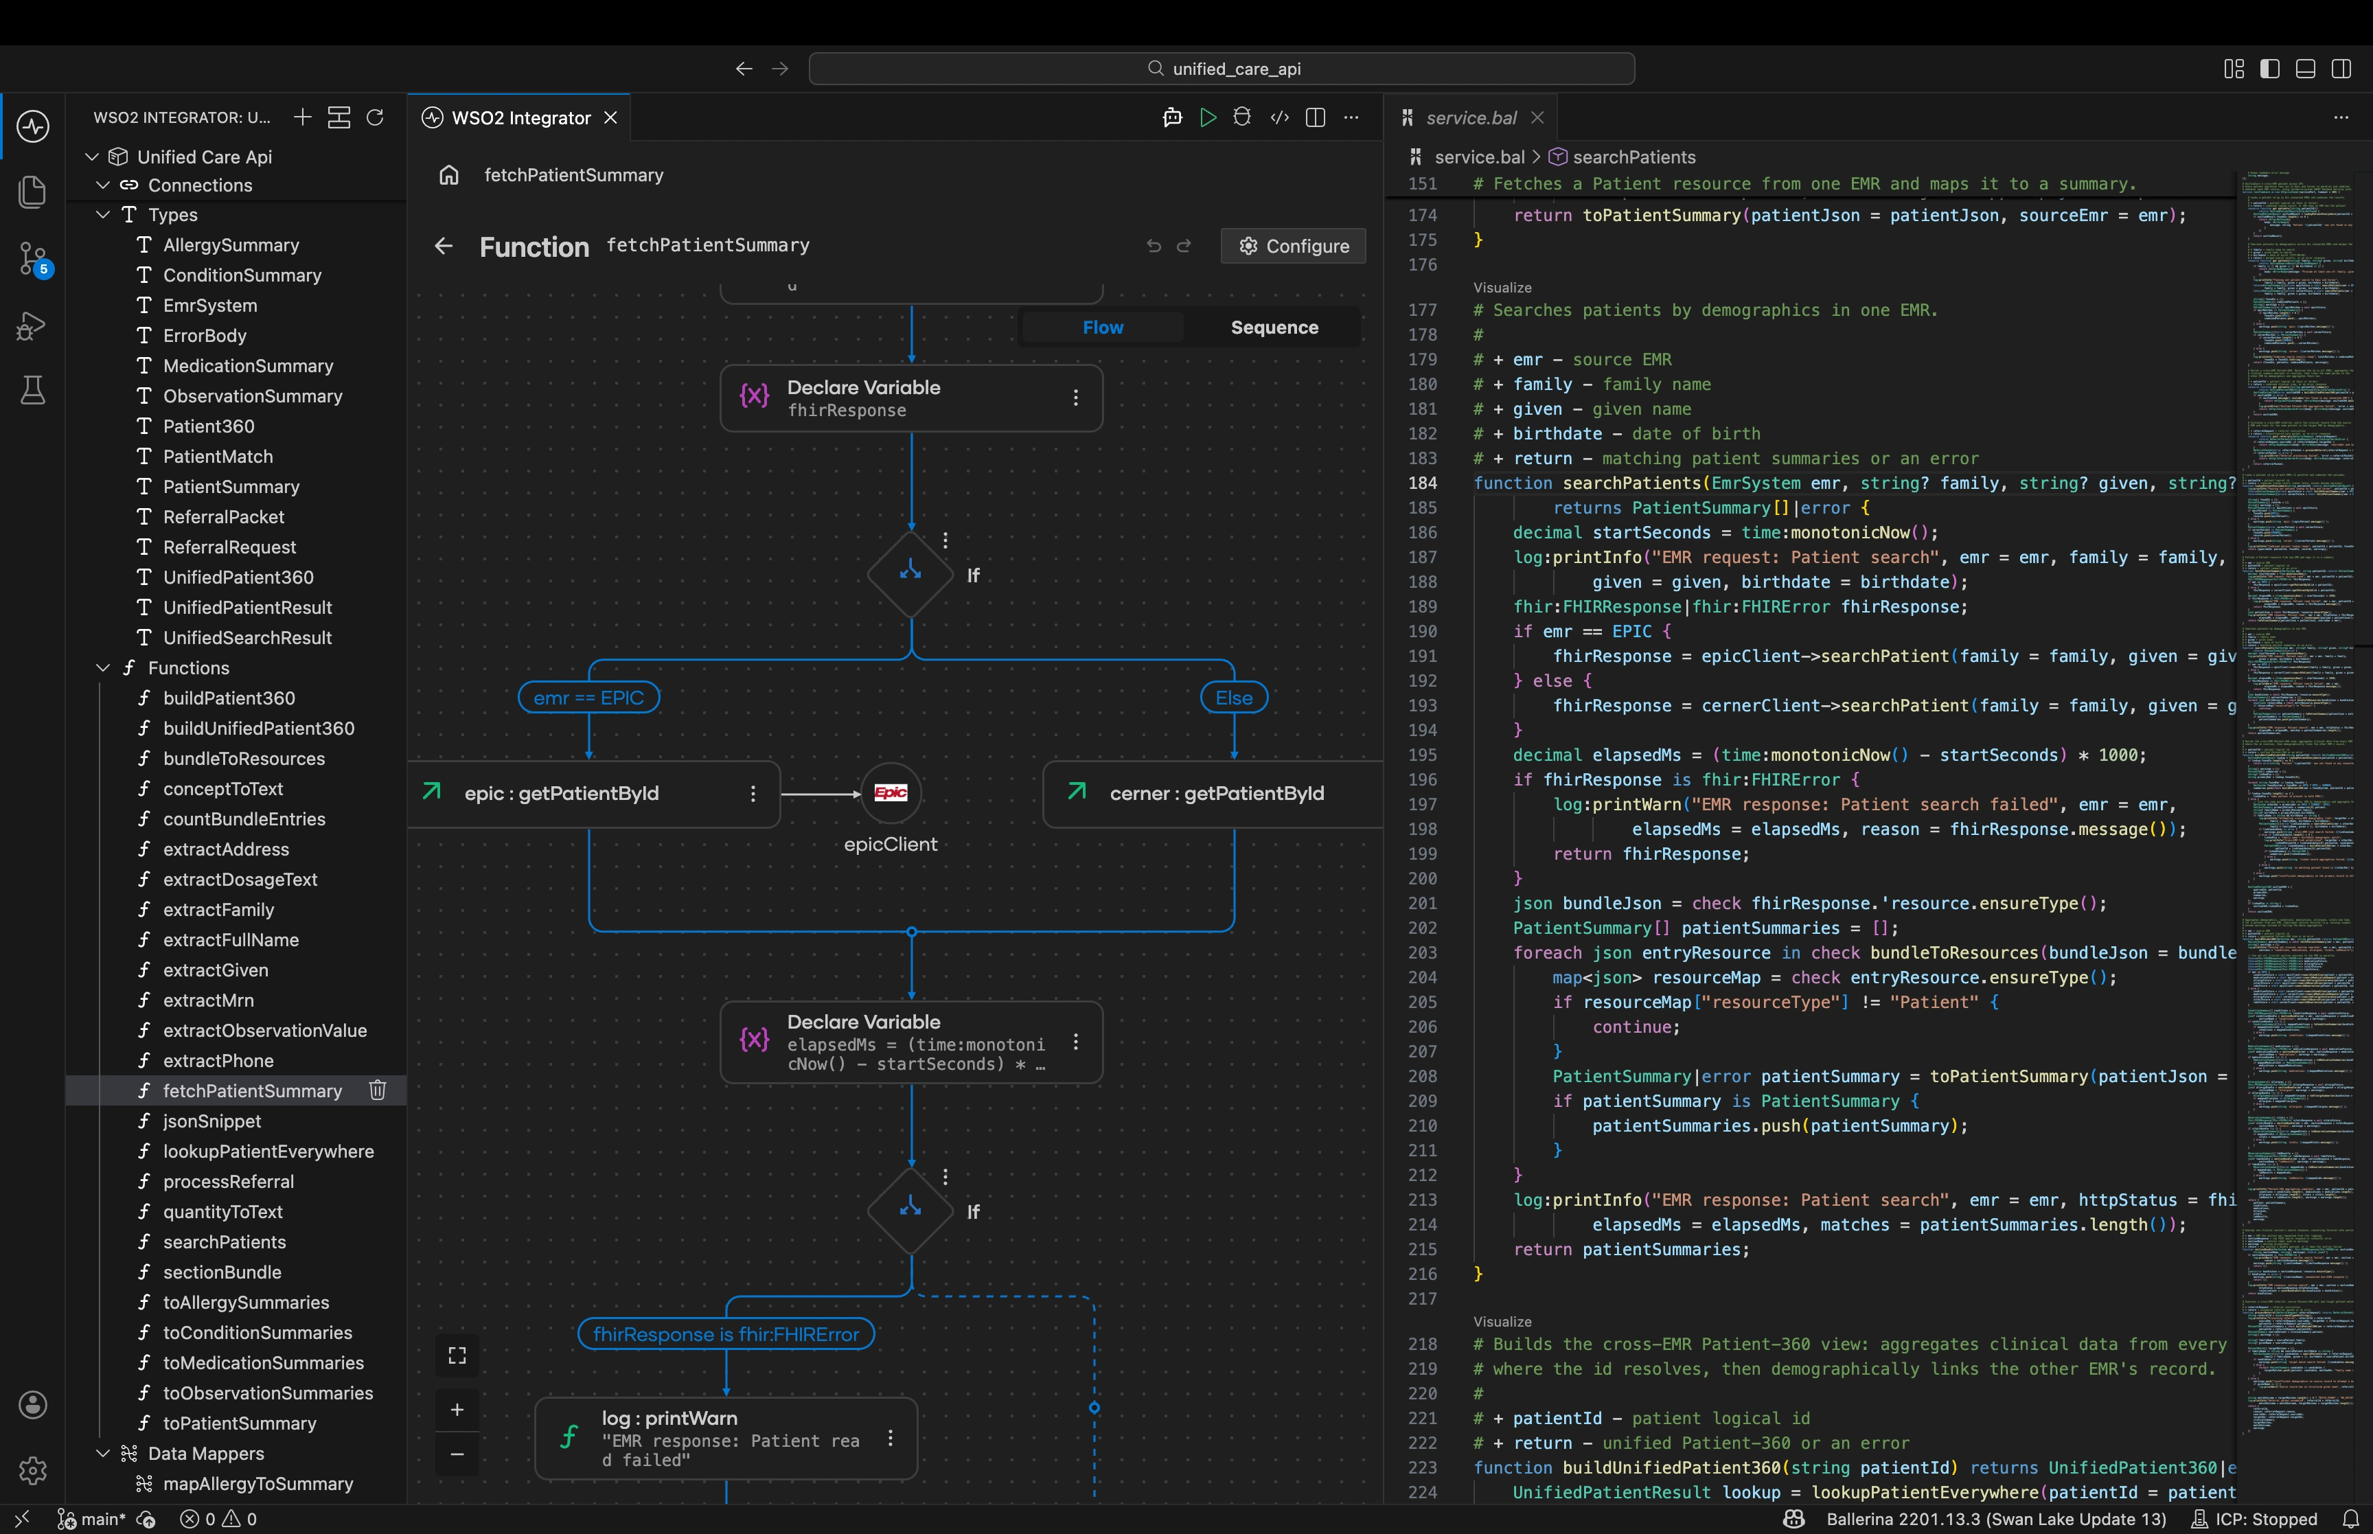Open the errors and warnings status item
Image resolution: width=2373 pixels, height=1534 pixels.
(x=218, y=1519)
